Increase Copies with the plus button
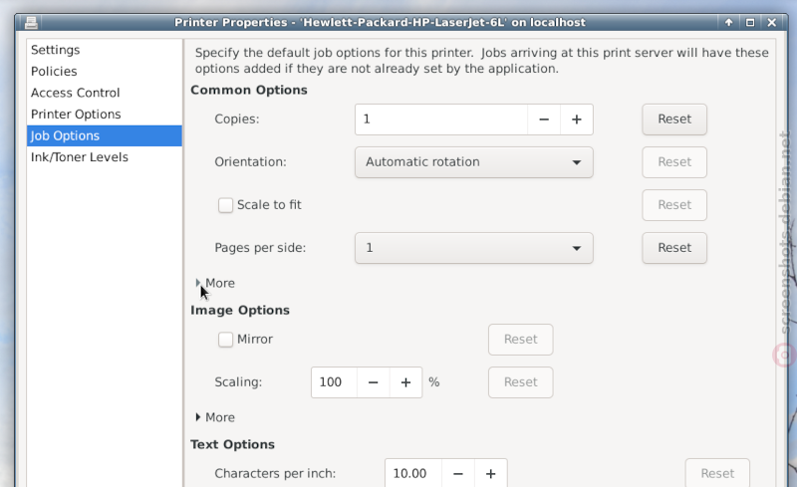Viewport: 797px width, 487px height. pyautogui.click(x=577, y=120)
